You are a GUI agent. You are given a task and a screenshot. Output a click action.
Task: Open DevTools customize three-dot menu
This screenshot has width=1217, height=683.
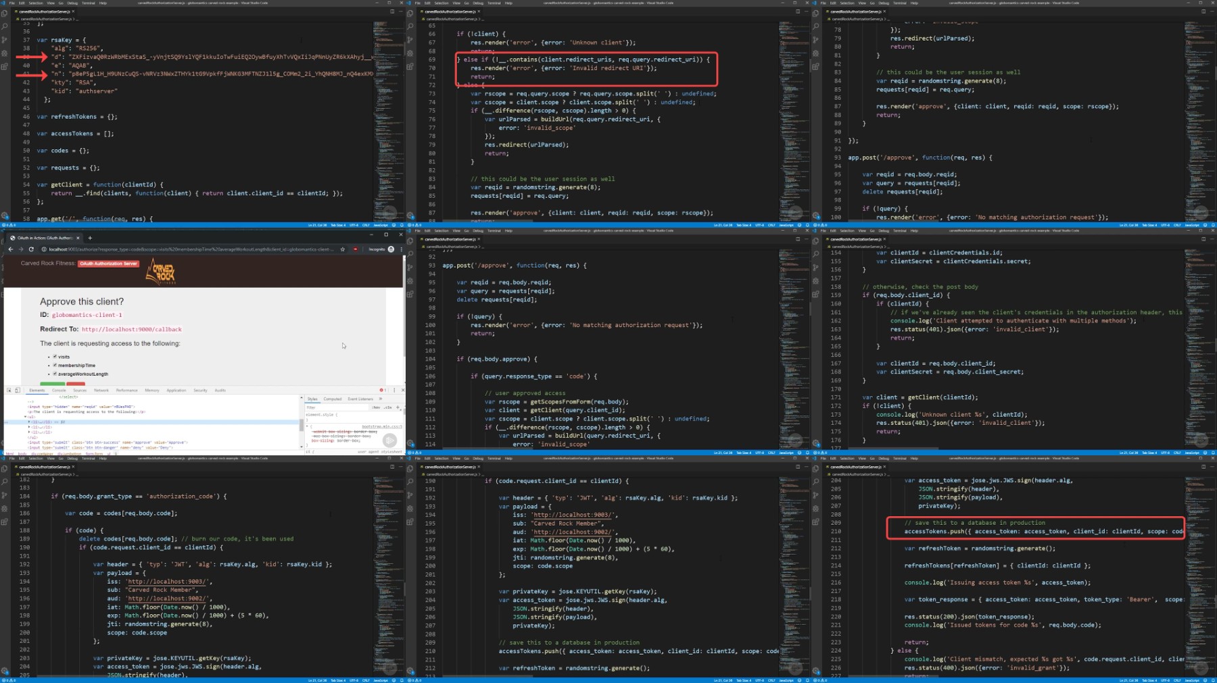click(395, 390)
